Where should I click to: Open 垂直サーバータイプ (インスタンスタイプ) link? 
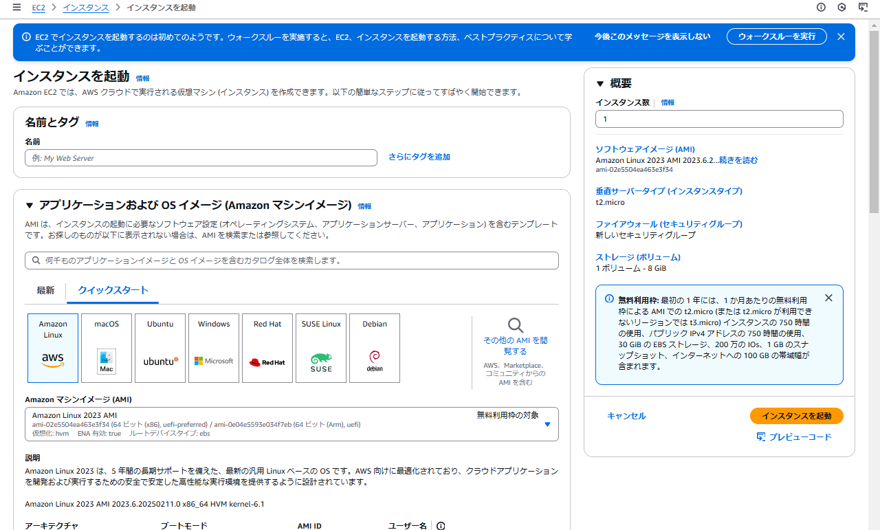pyautogui.click(x=669, y=191)
